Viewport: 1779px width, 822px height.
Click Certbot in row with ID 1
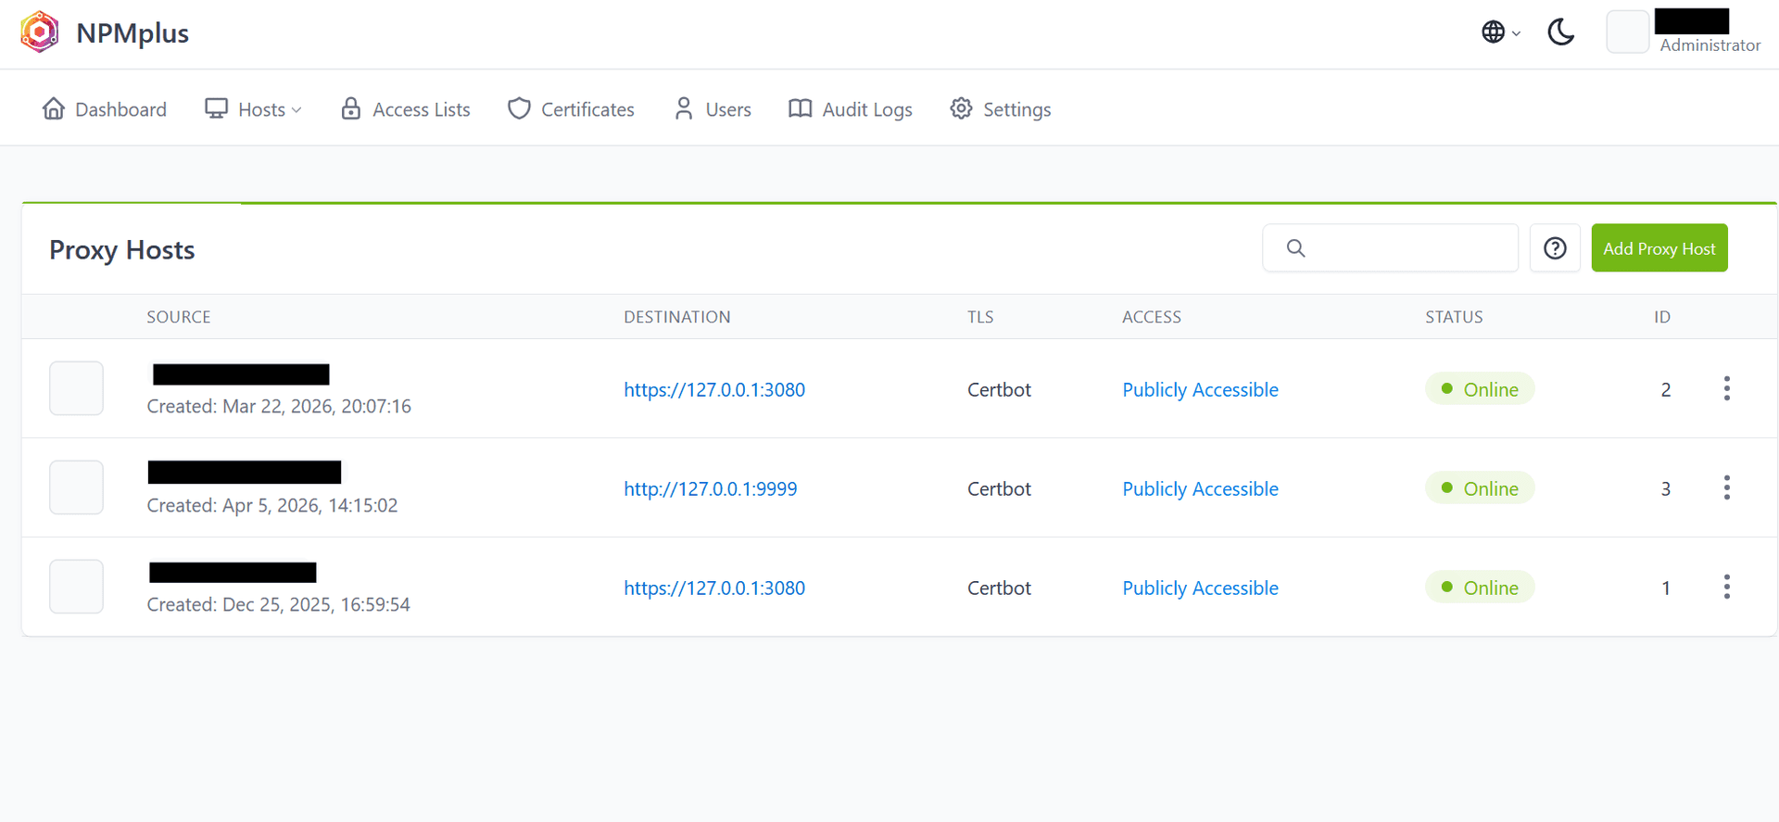(x=999, y=588)
